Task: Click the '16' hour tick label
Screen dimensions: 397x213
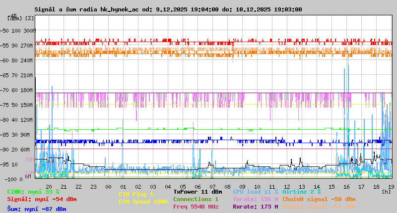Action: pyautogui.click(x=346, y=187)
